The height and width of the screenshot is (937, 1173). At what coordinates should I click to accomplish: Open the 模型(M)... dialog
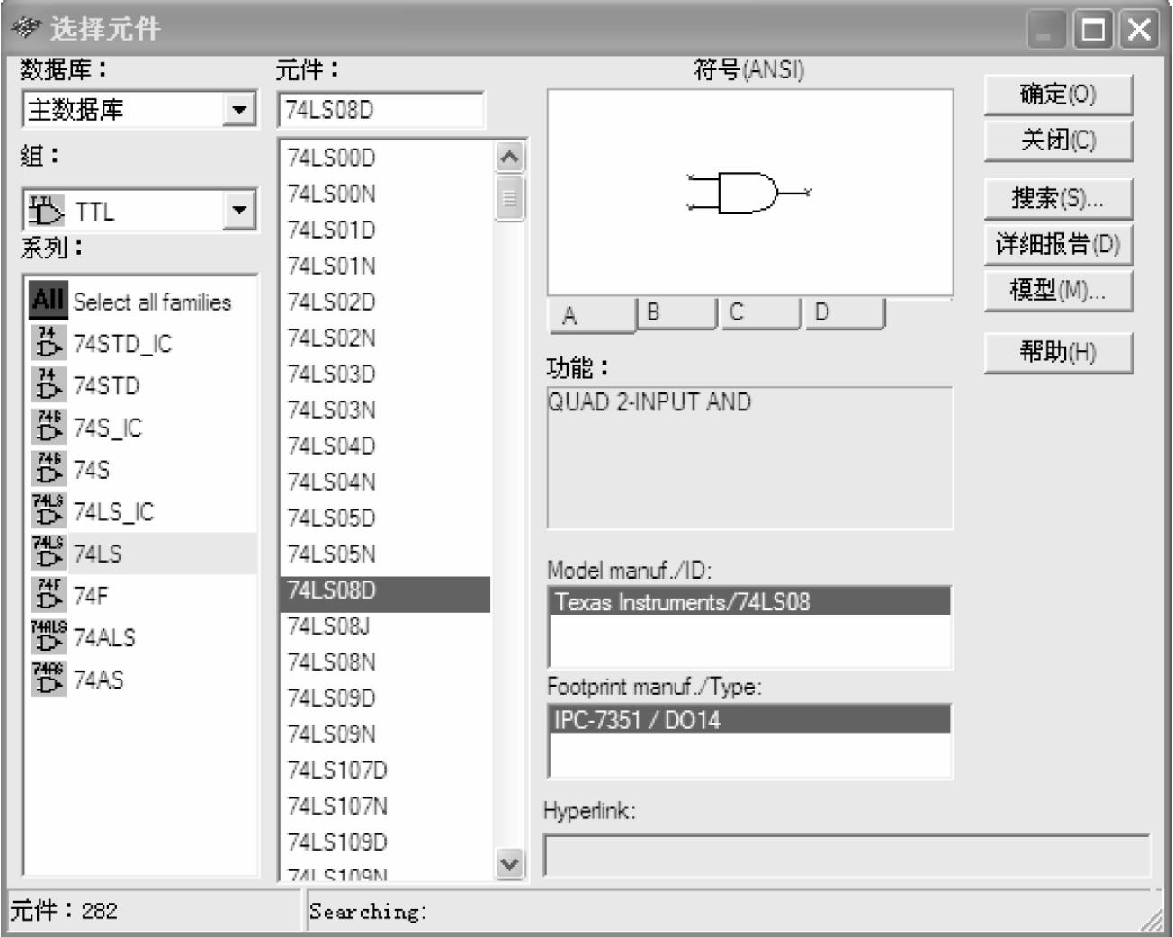click(x=1058, y=291)
